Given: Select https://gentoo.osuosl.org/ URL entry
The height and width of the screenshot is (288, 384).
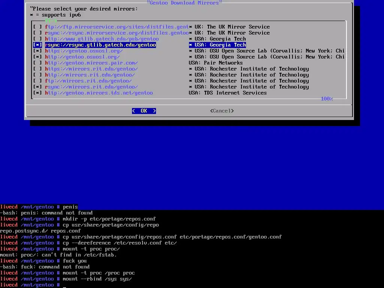Looking at the screenshot, I should 84,51.
